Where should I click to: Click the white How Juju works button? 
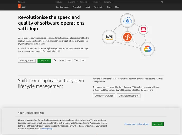(x=27, y=61)
